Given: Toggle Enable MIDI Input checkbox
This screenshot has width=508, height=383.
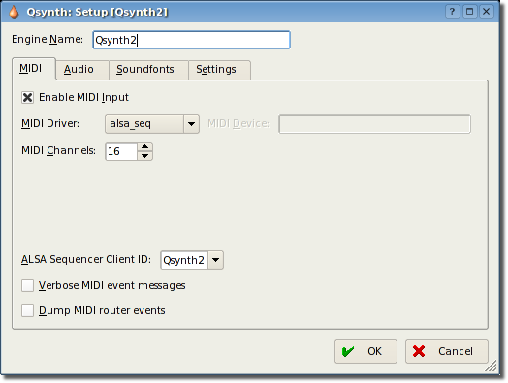Looking at the screenshot, I should 27,97.
